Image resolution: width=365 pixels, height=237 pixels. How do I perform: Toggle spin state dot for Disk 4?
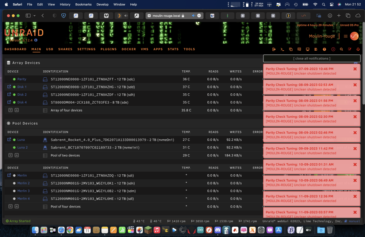click(14, 102)
